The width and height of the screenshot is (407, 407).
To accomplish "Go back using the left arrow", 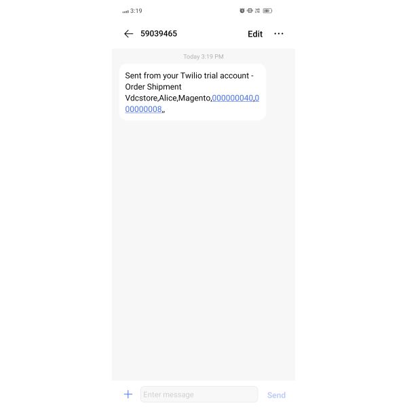I will tap(128, 34).
